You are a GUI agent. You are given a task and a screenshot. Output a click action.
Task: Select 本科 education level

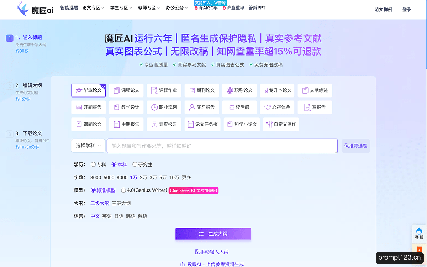[x=119, y=164]
